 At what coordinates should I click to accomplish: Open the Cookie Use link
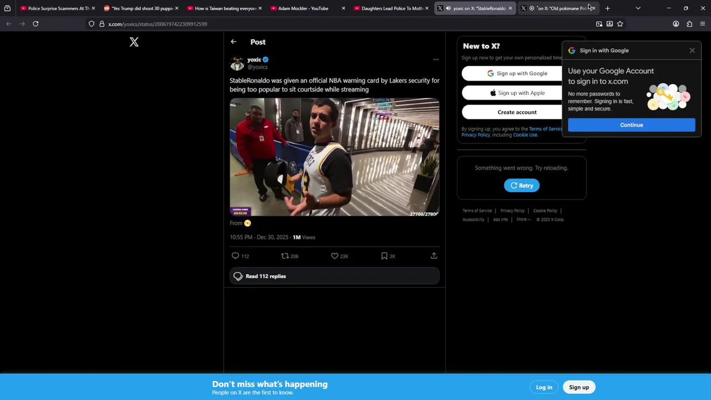525,135
